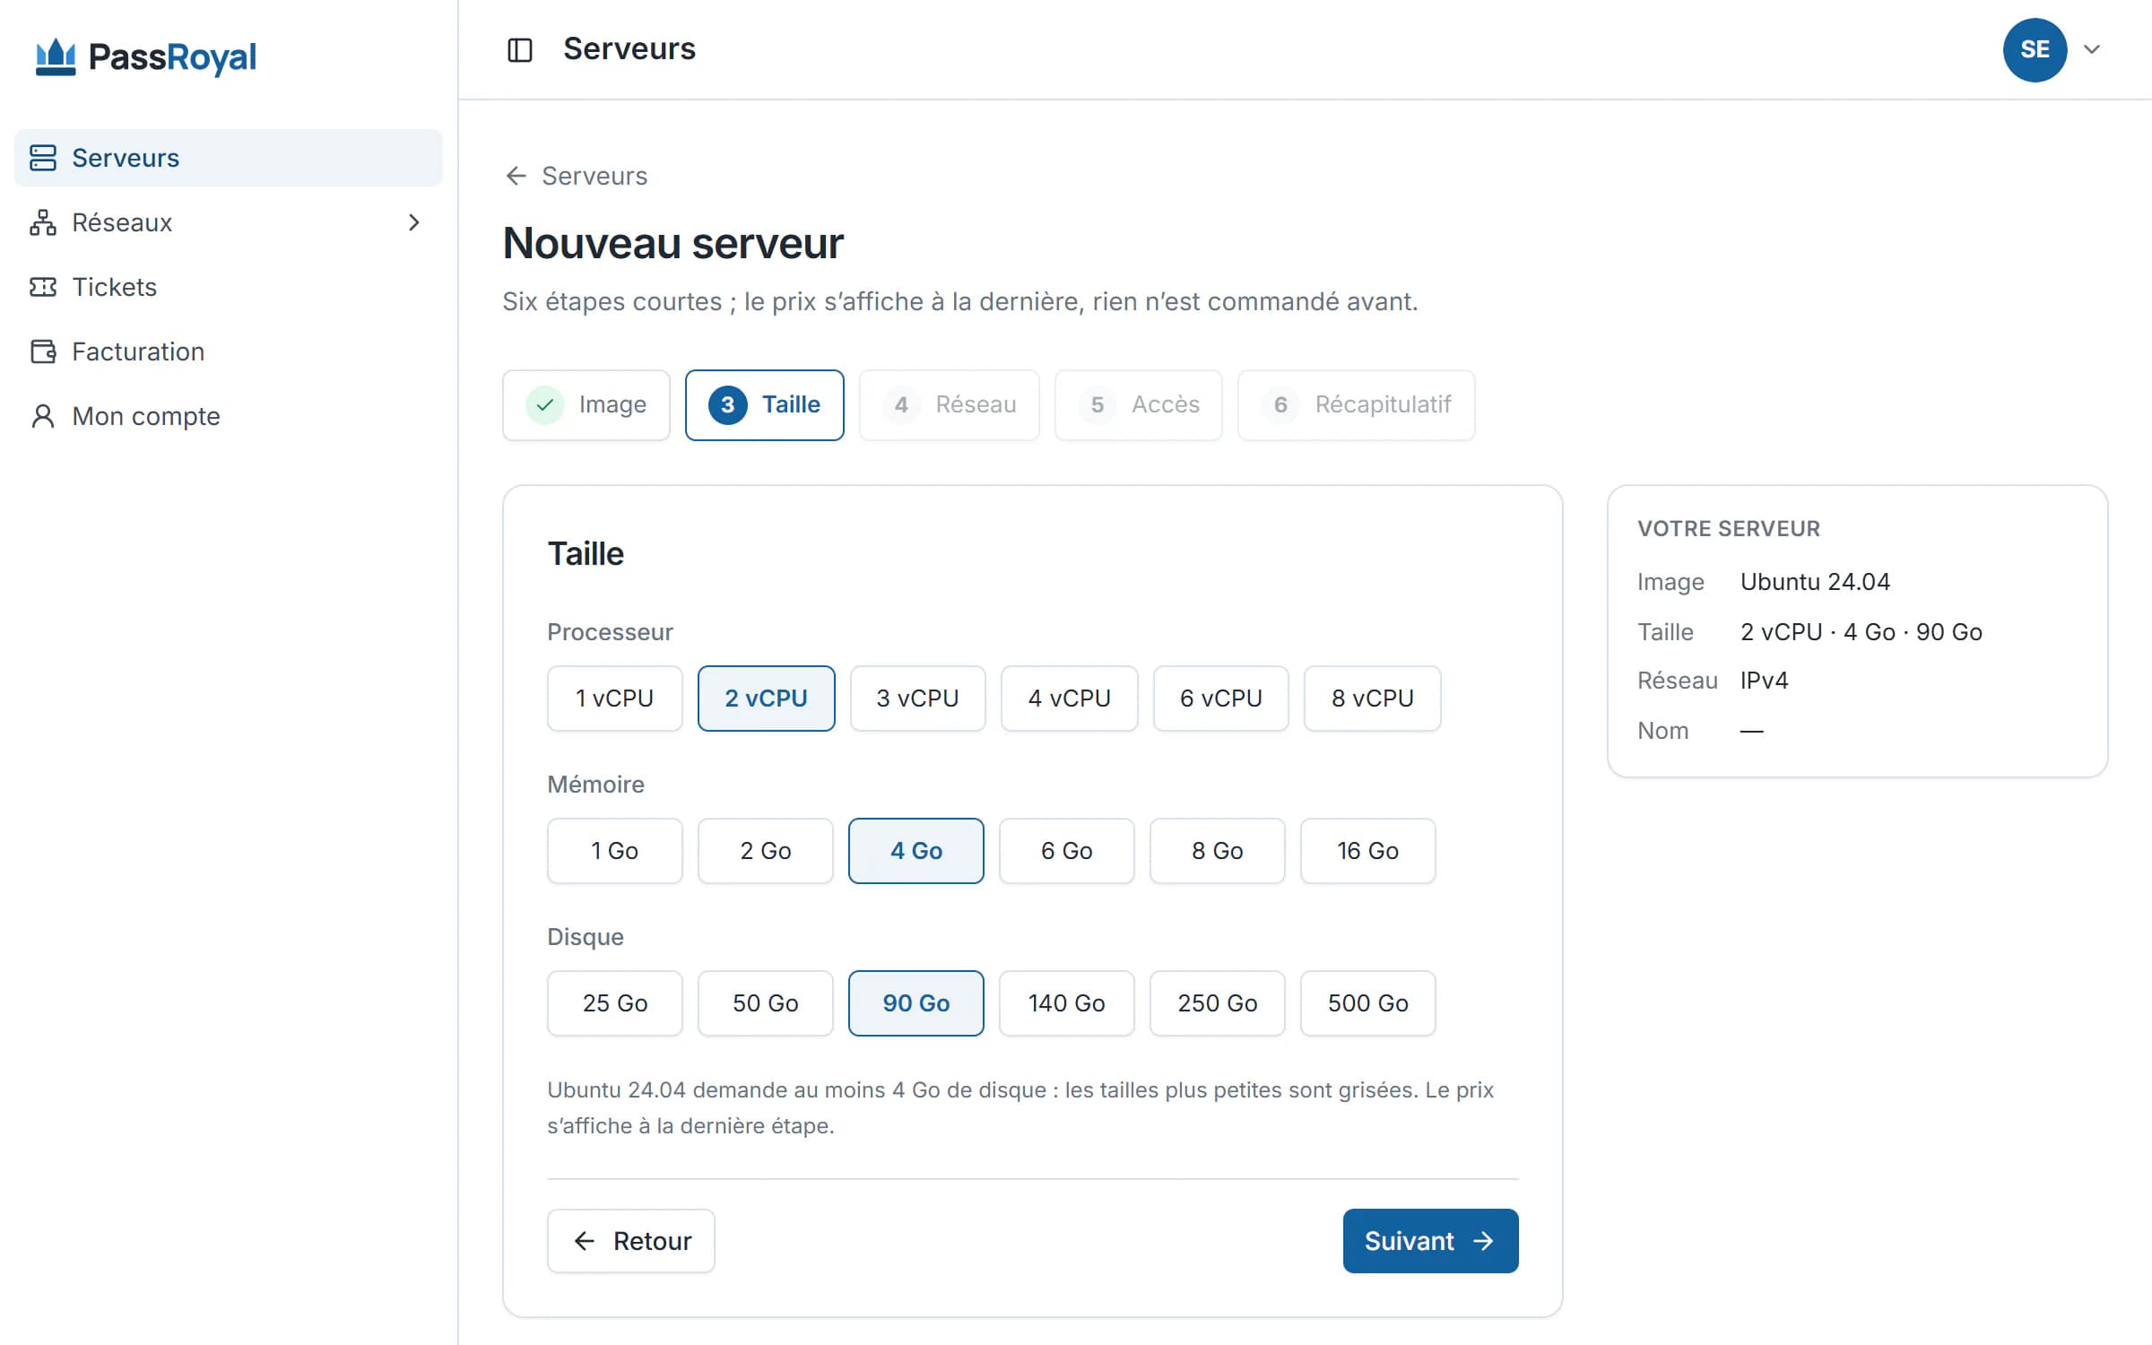Viewport: 2152px width, 1345px height.
Task: Toggle the sidebar panel icon
Action: coord(520,49)
